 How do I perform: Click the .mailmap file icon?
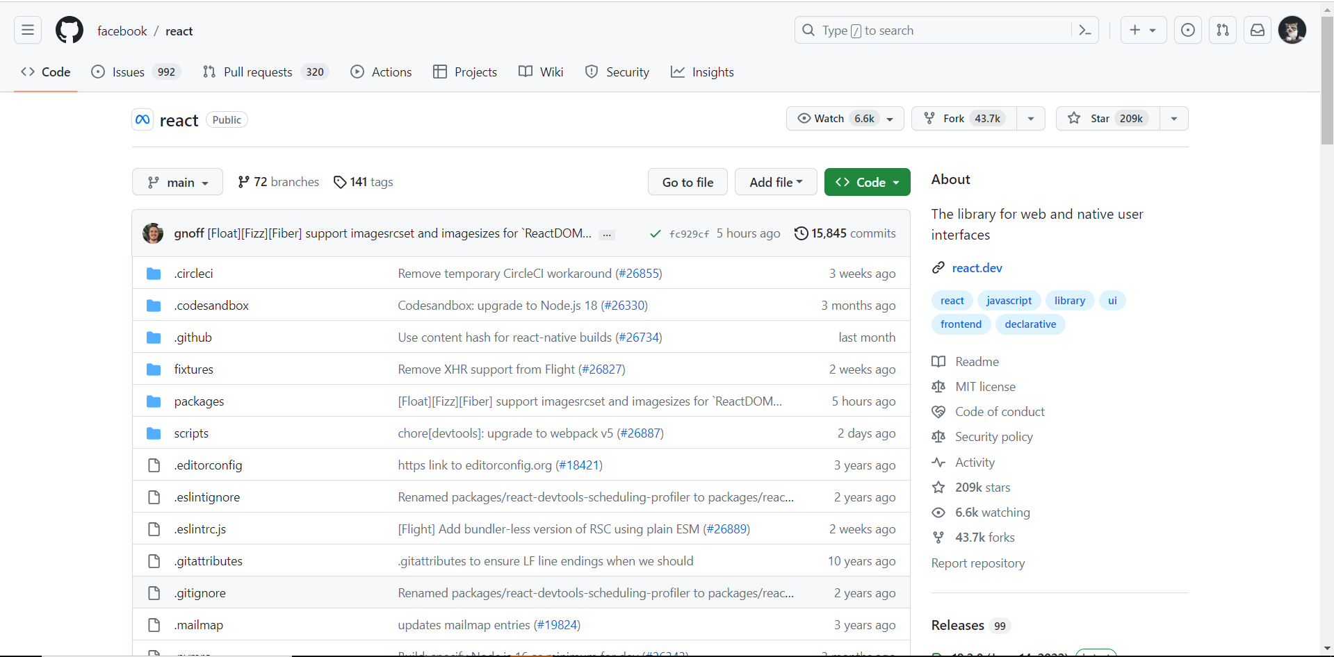(x=154, y=625)
